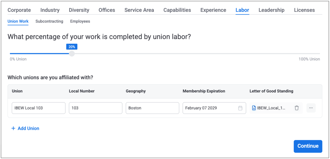This screenshot has height=159, width=330.
Task: Open the membership expiration calendar icon
Action: click(240, 108)
